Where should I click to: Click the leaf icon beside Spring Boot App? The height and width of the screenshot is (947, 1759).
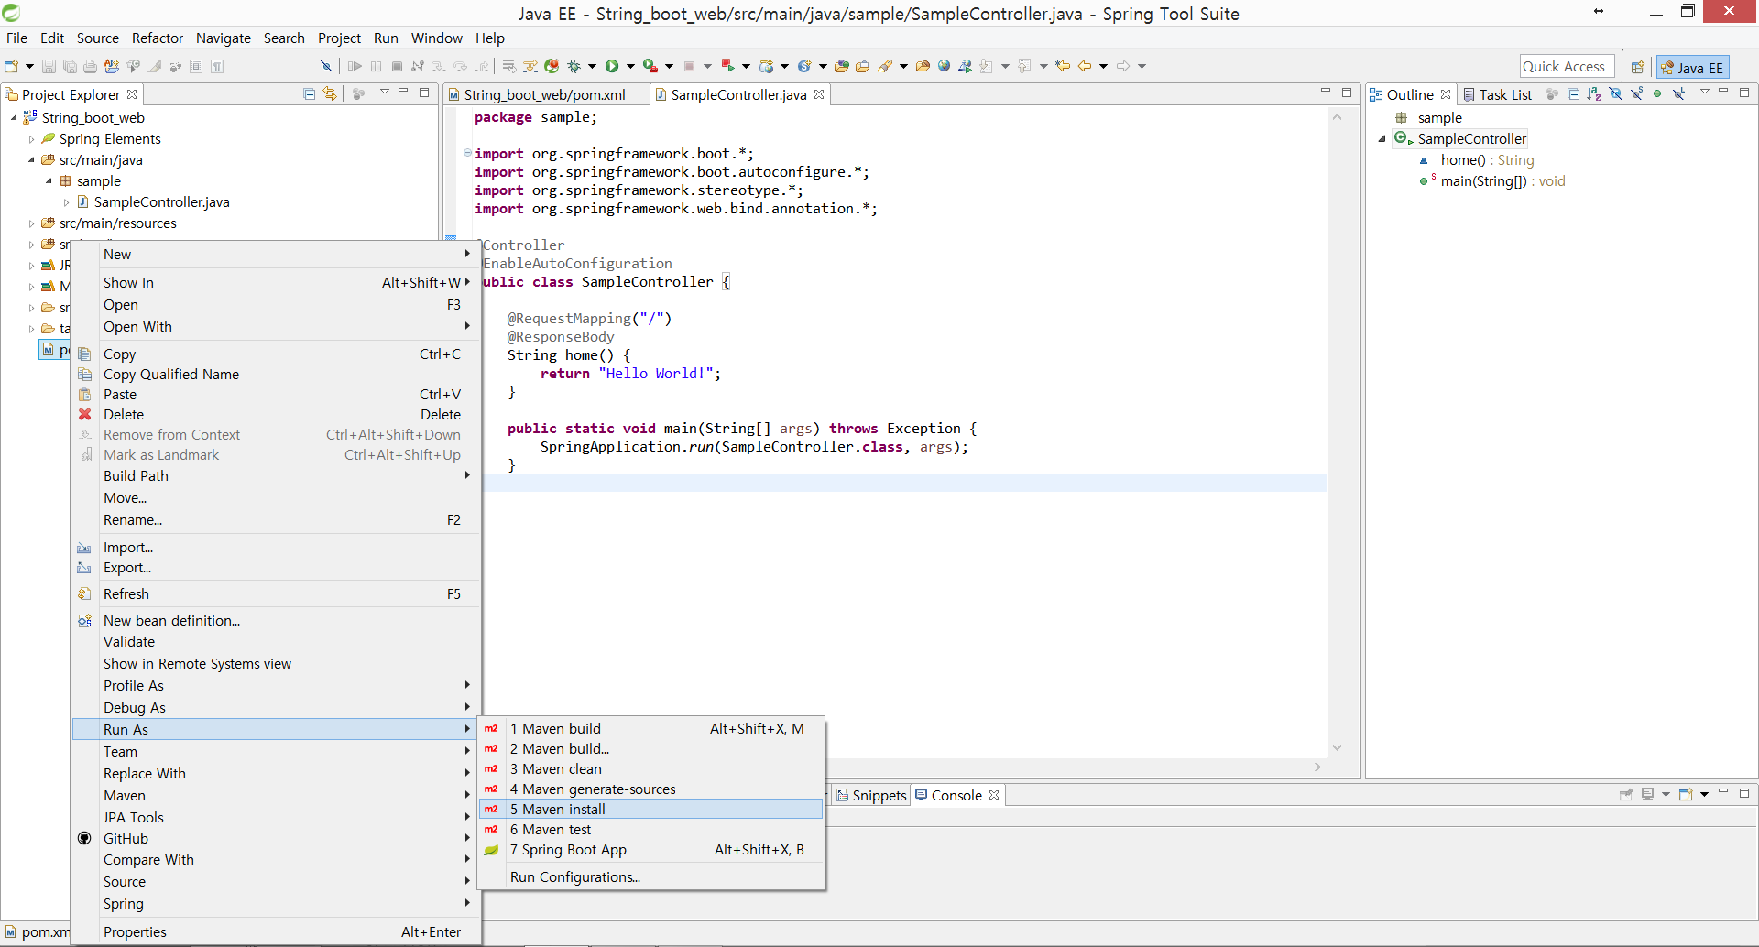[491, 850]
